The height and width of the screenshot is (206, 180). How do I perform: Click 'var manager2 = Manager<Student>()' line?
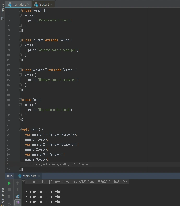52,145
